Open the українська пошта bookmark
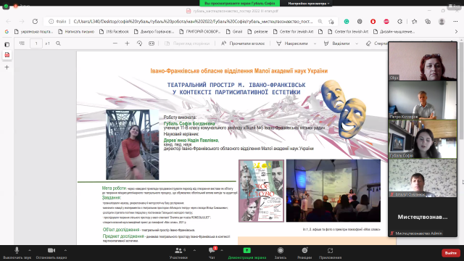Screen dimensions: 464x261 [33, 31]
